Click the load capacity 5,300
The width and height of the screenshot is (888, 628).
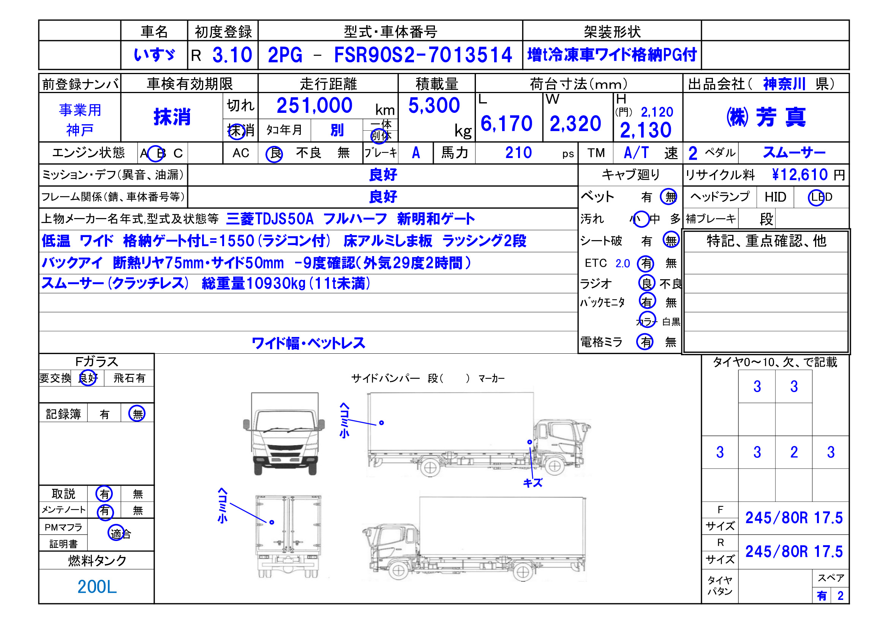[434, 105]
